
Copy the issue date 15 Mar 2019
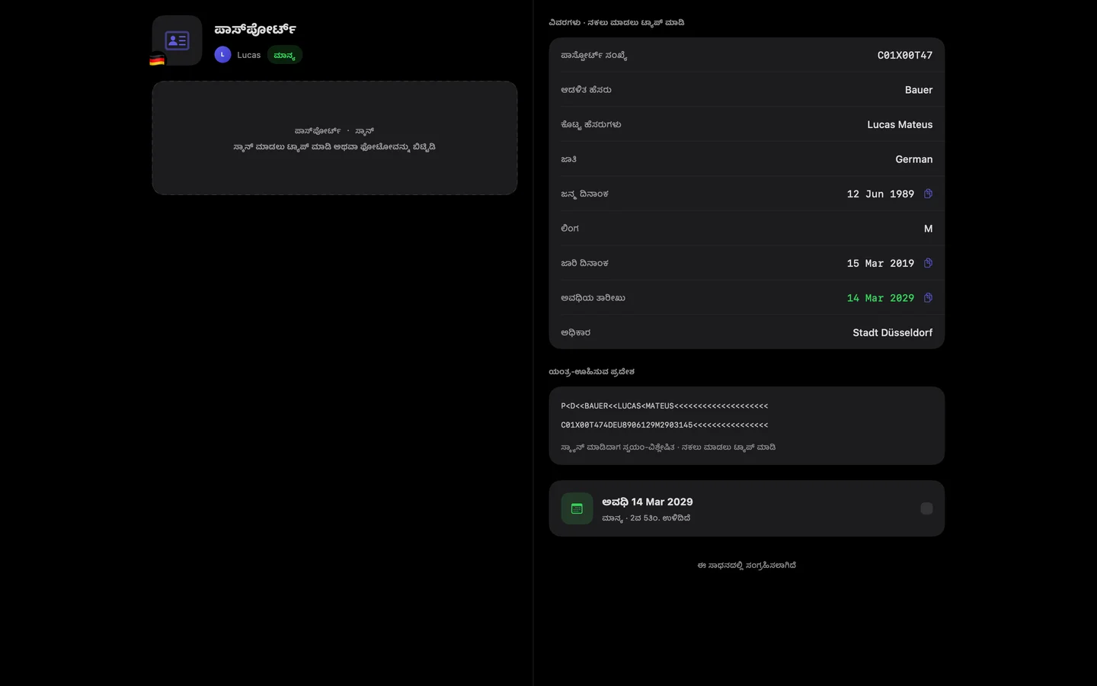[x=928, y=263]
